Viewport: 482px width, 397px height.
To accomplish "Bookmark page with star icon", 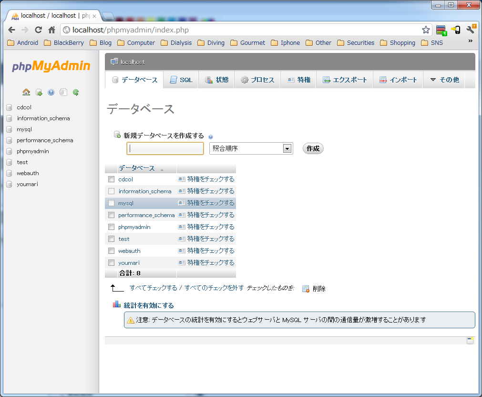I will coord(426,30).
